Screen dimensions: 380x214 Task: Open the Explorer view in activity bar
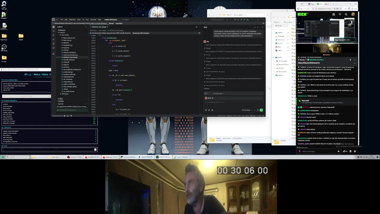click(53, 27)
